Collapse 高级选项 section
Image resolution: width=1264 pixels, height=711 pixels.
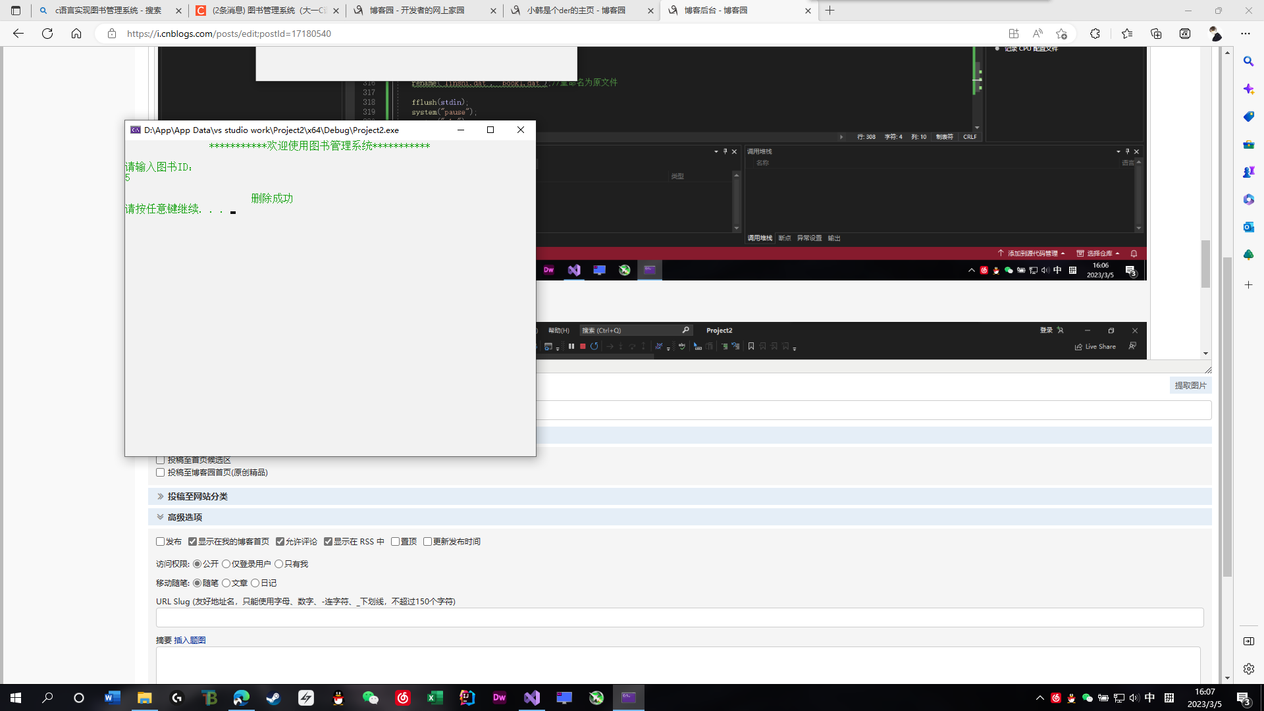[x=184, y=517]
